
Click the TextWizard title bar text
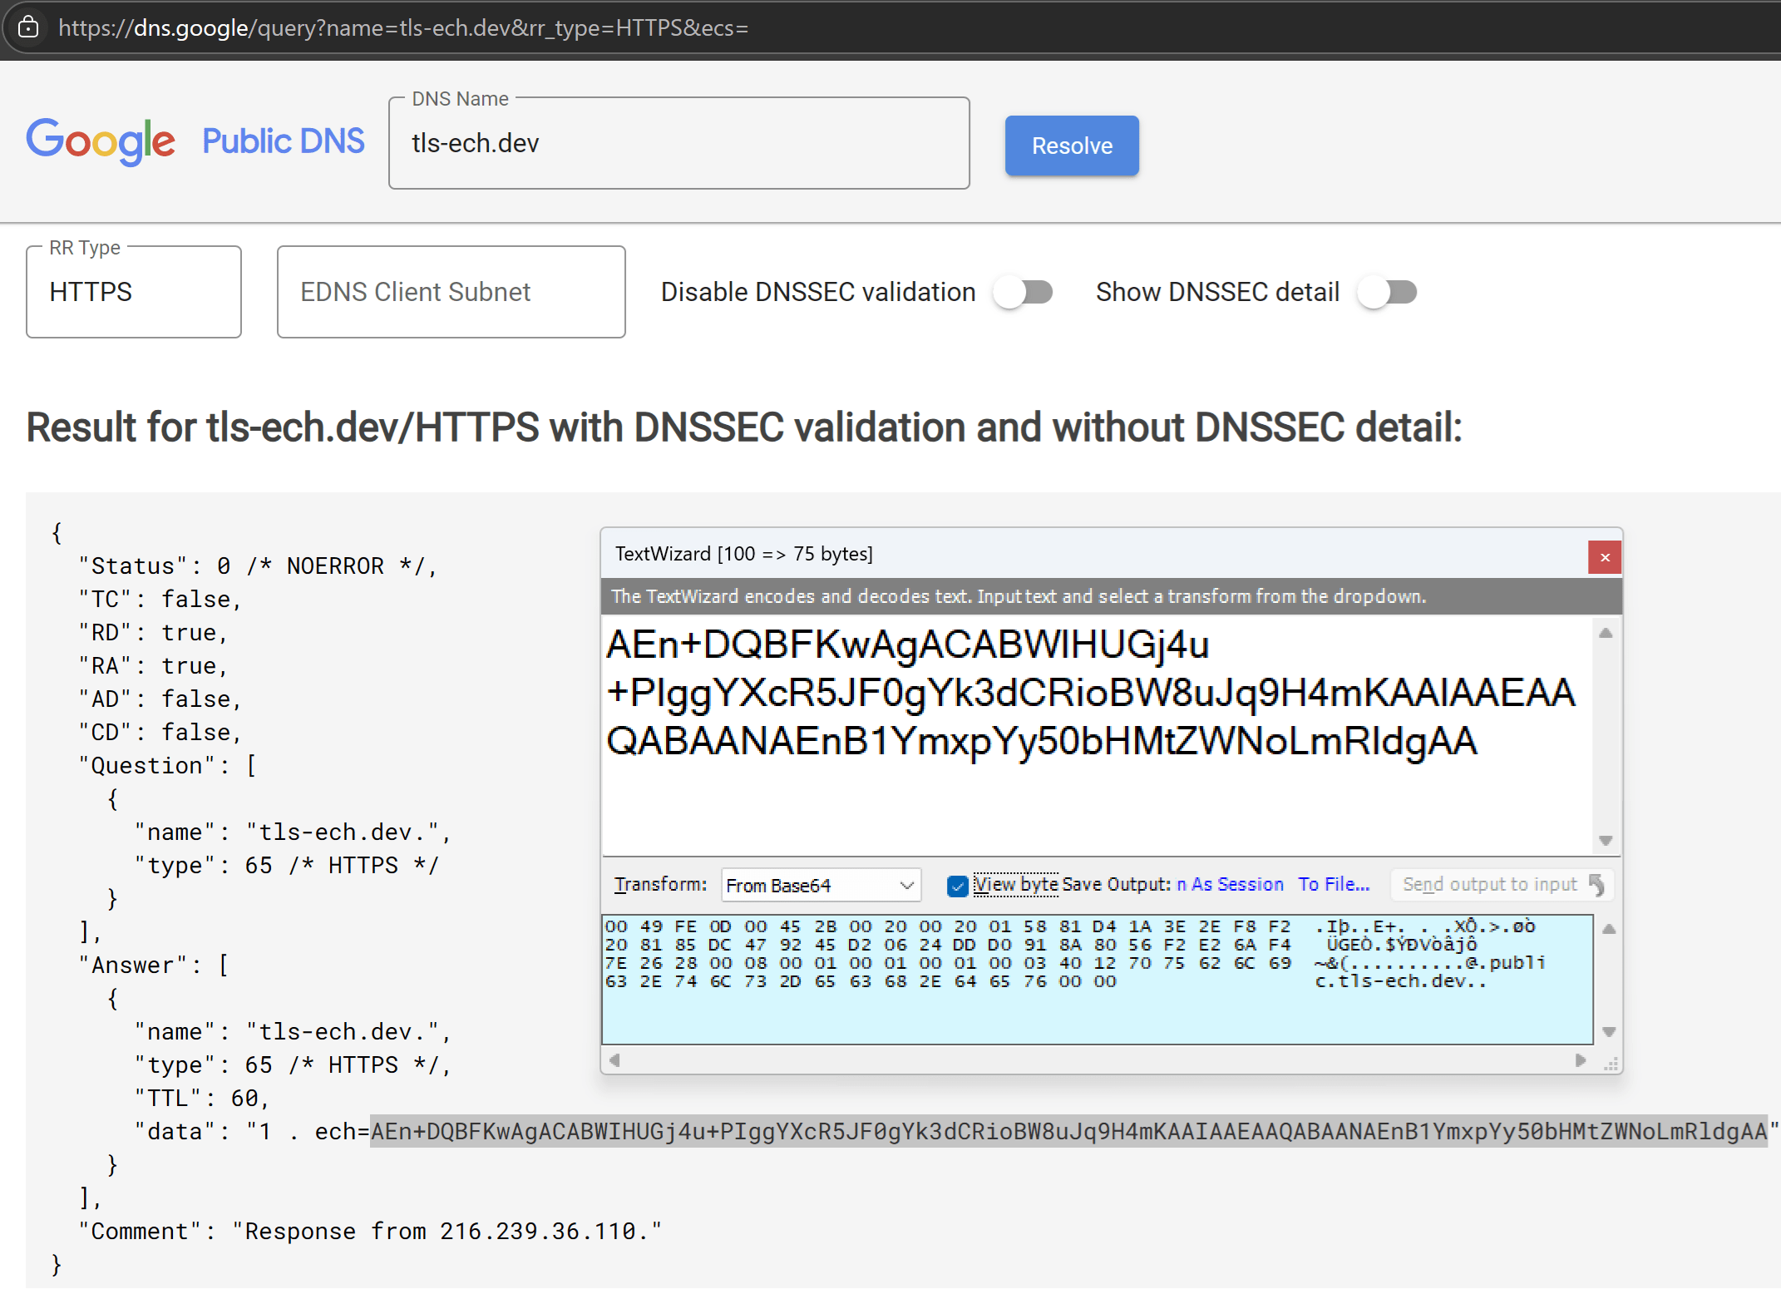(743, 554)
